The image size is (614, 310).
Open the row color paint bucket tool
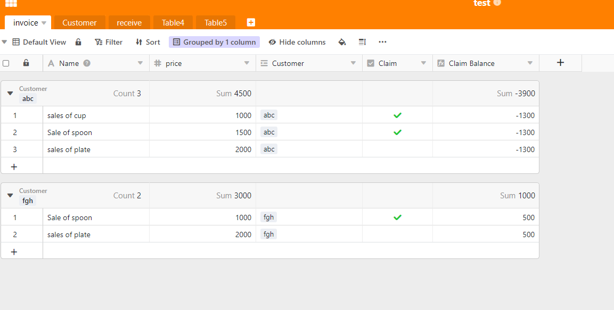point(342,42)
